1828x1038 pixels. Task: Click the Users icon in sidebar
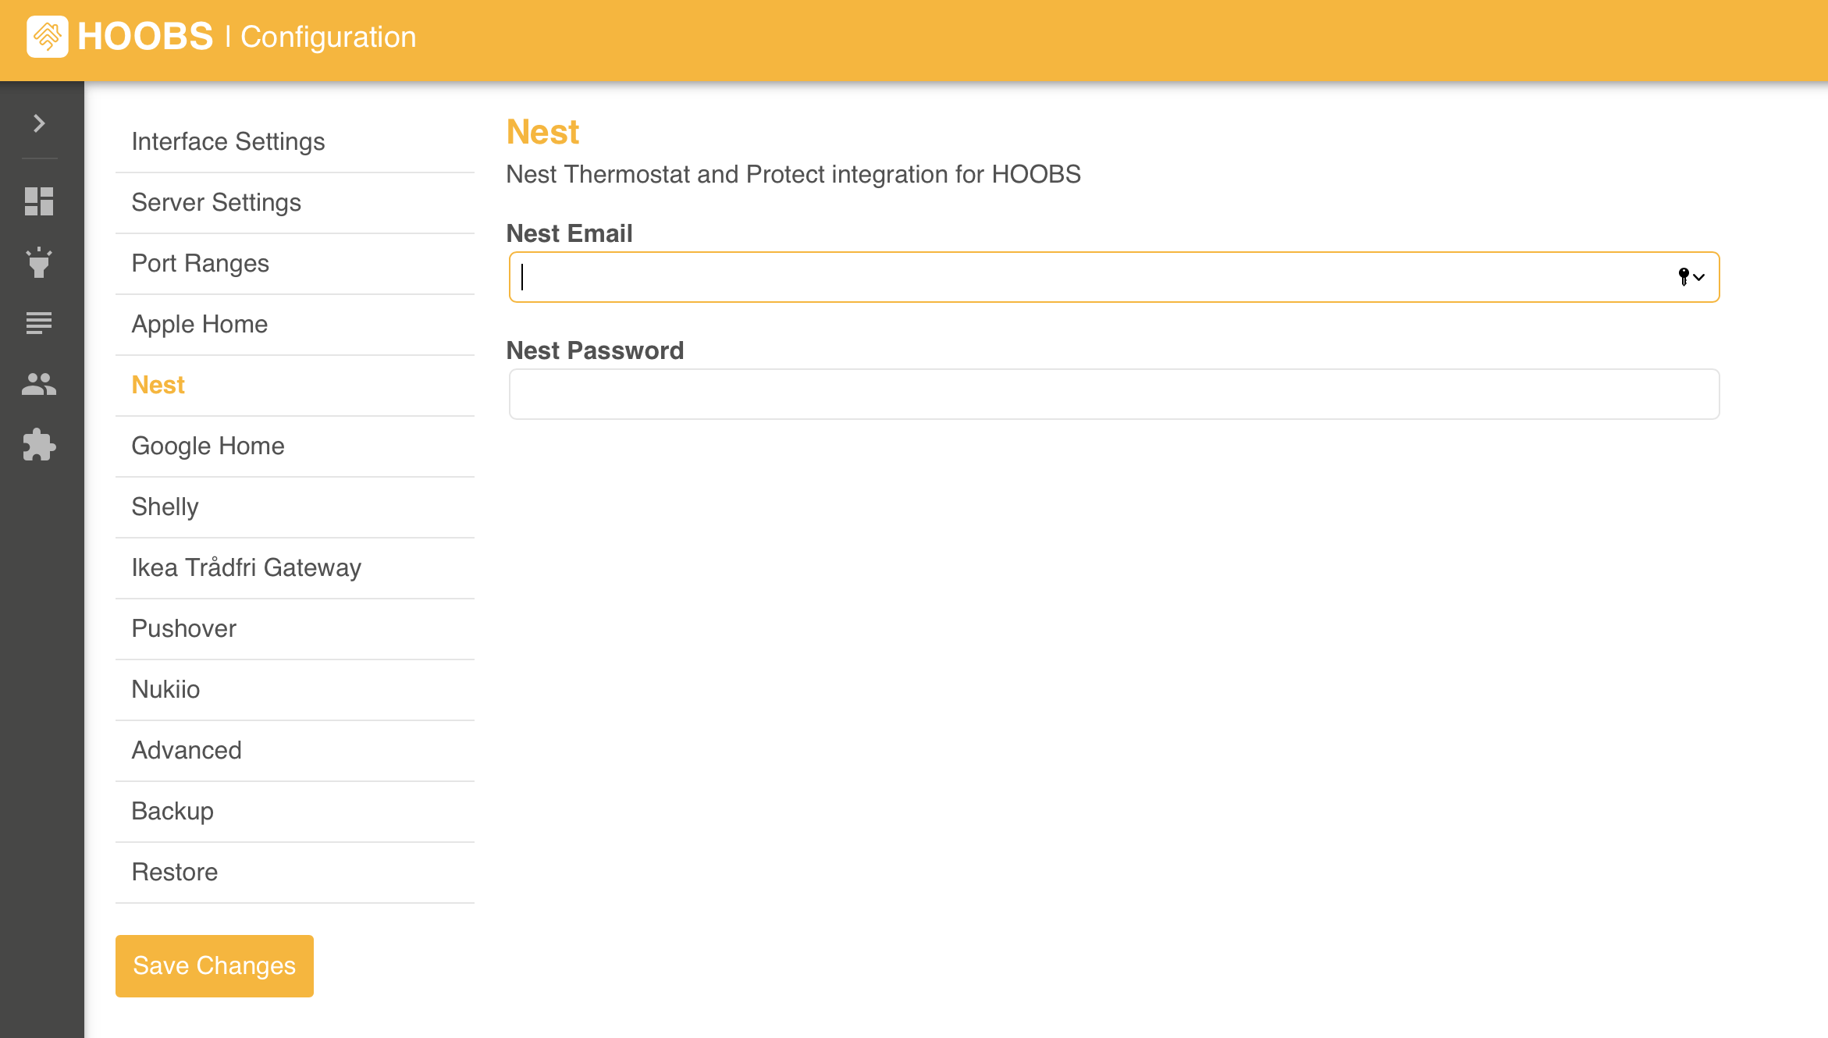pos(39,384)
